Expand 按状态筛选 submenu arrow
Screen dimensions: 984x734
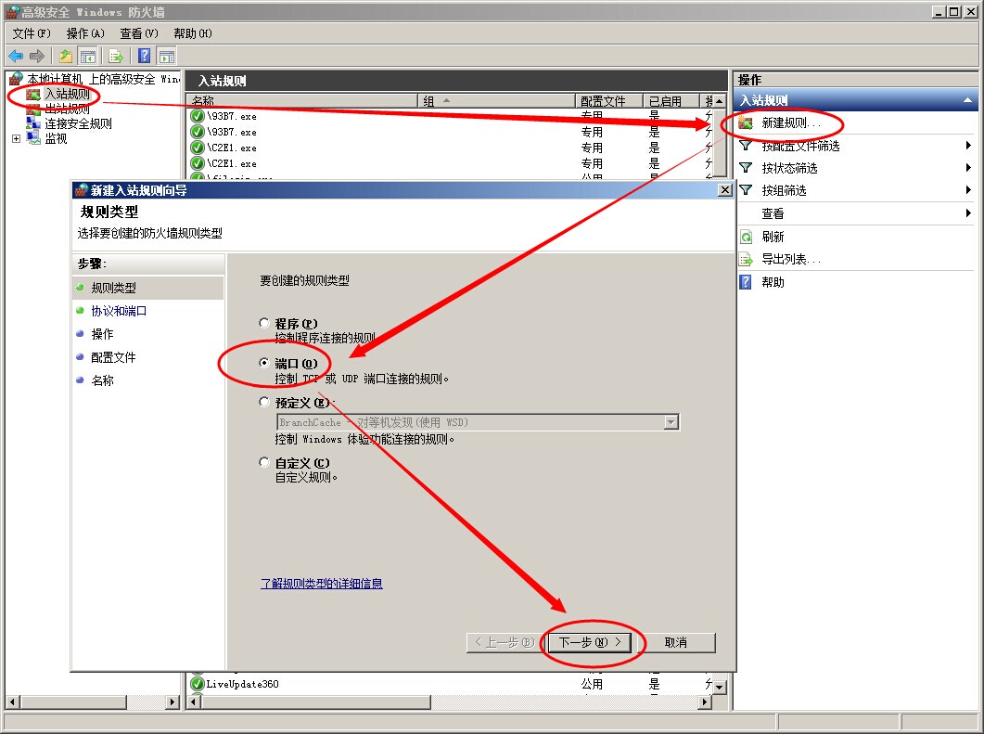pyautogui.click(x=968, y=168)
